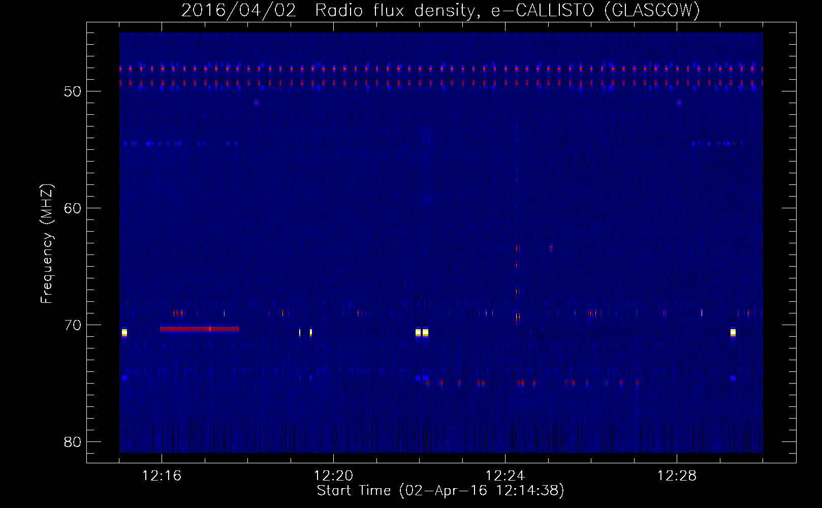Click the plot title '2016/04/02 Radio flux density, e-CALLISTO (GLASGOW)'

(440, 10)
